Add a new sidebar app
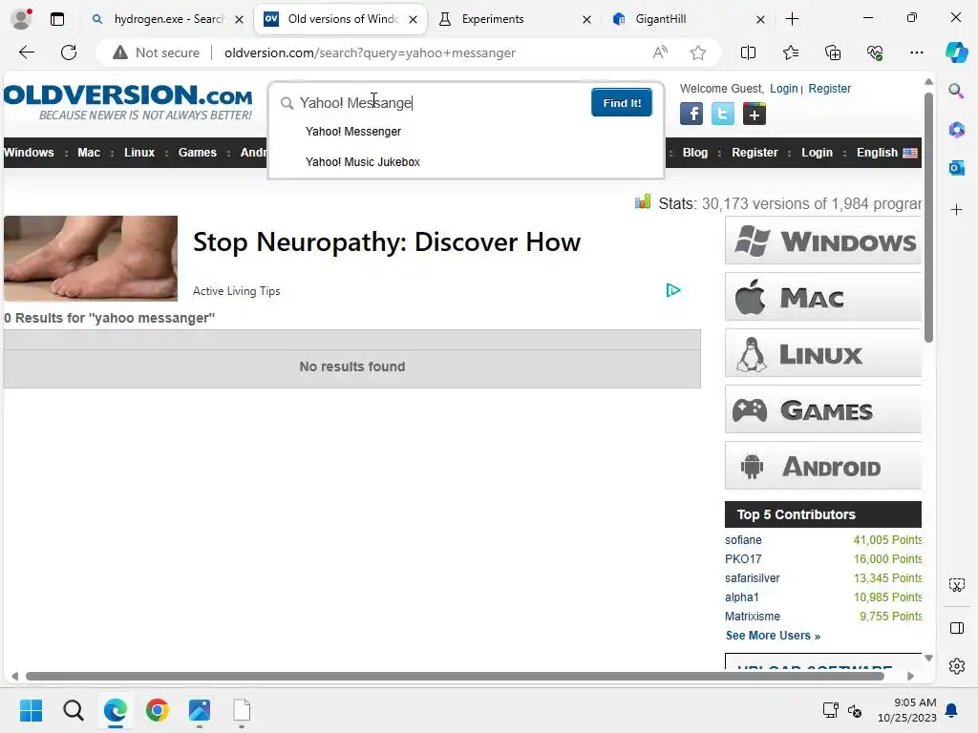 pos(956,209)
